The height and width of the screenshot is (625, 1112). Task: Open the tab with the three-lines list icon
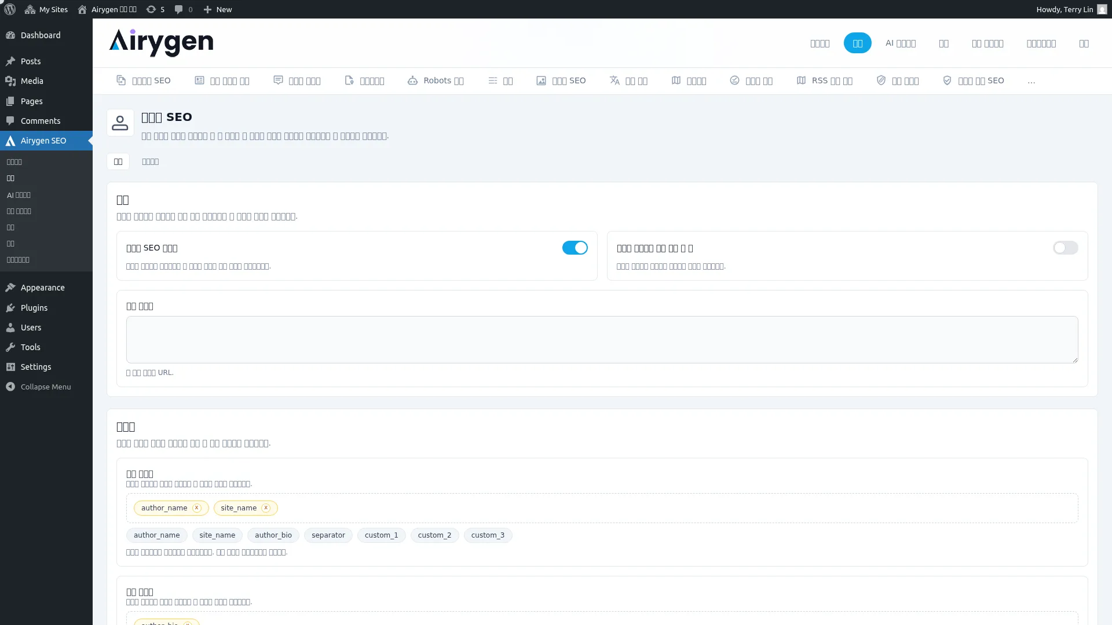(500, 80)
